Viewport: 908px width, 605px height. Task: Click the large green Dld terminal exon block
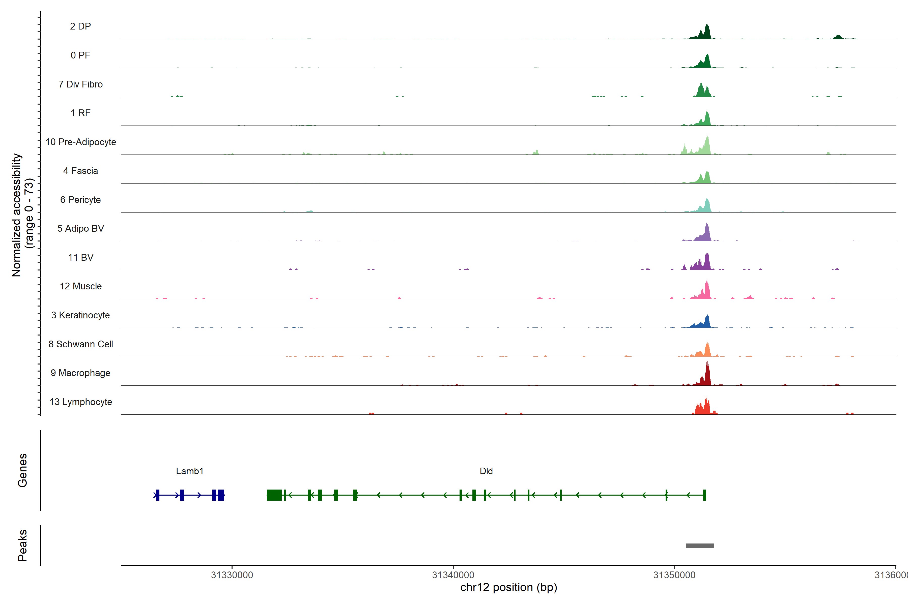tap(274, 495)
